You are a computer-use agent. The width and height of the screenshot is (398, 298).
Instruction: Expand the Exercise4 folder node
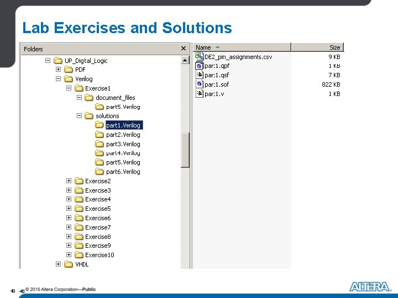click(x=69, y=199)
